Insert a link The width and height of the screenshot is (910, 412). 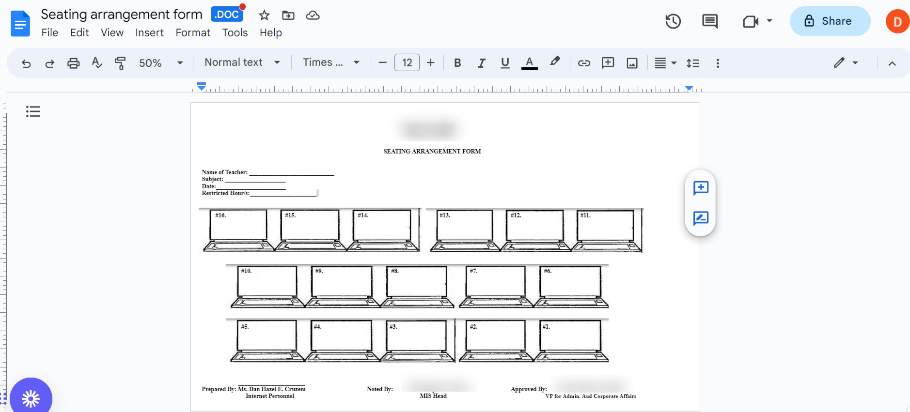[x=584, y=63]
